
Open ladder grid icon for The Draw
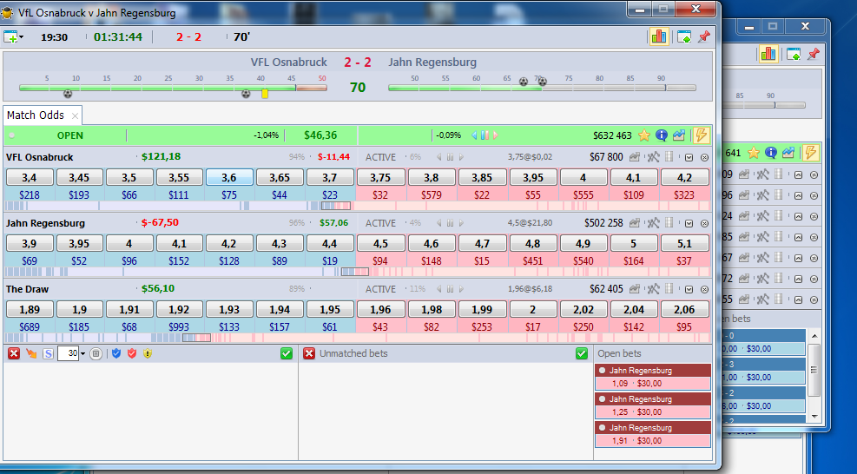coord(669,289)
